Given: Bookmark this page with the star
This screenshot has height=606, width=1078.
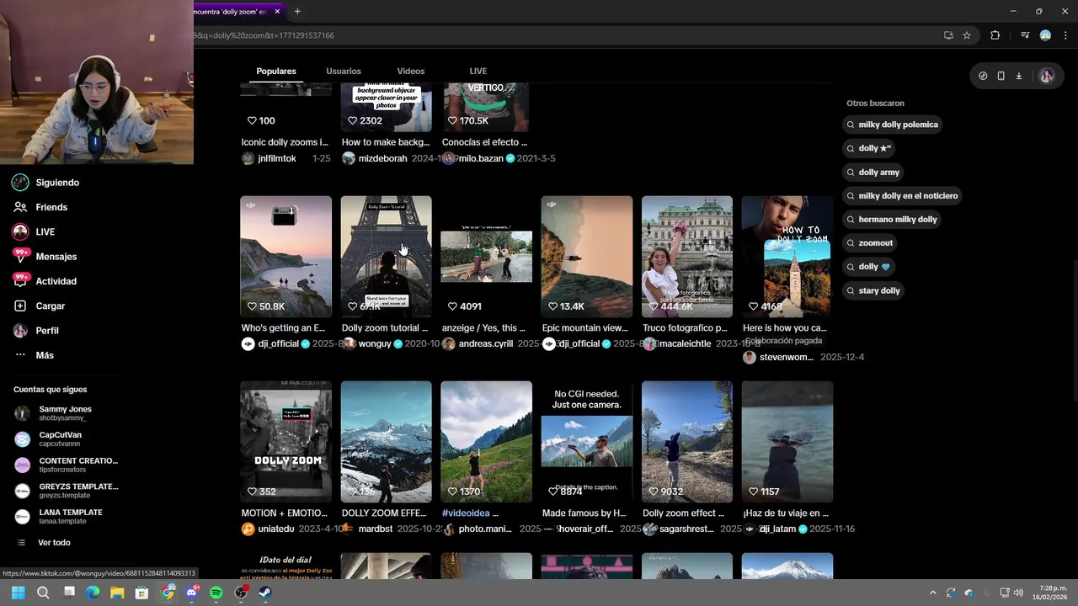Looking at the screenshot, I should tap(967, 35).
